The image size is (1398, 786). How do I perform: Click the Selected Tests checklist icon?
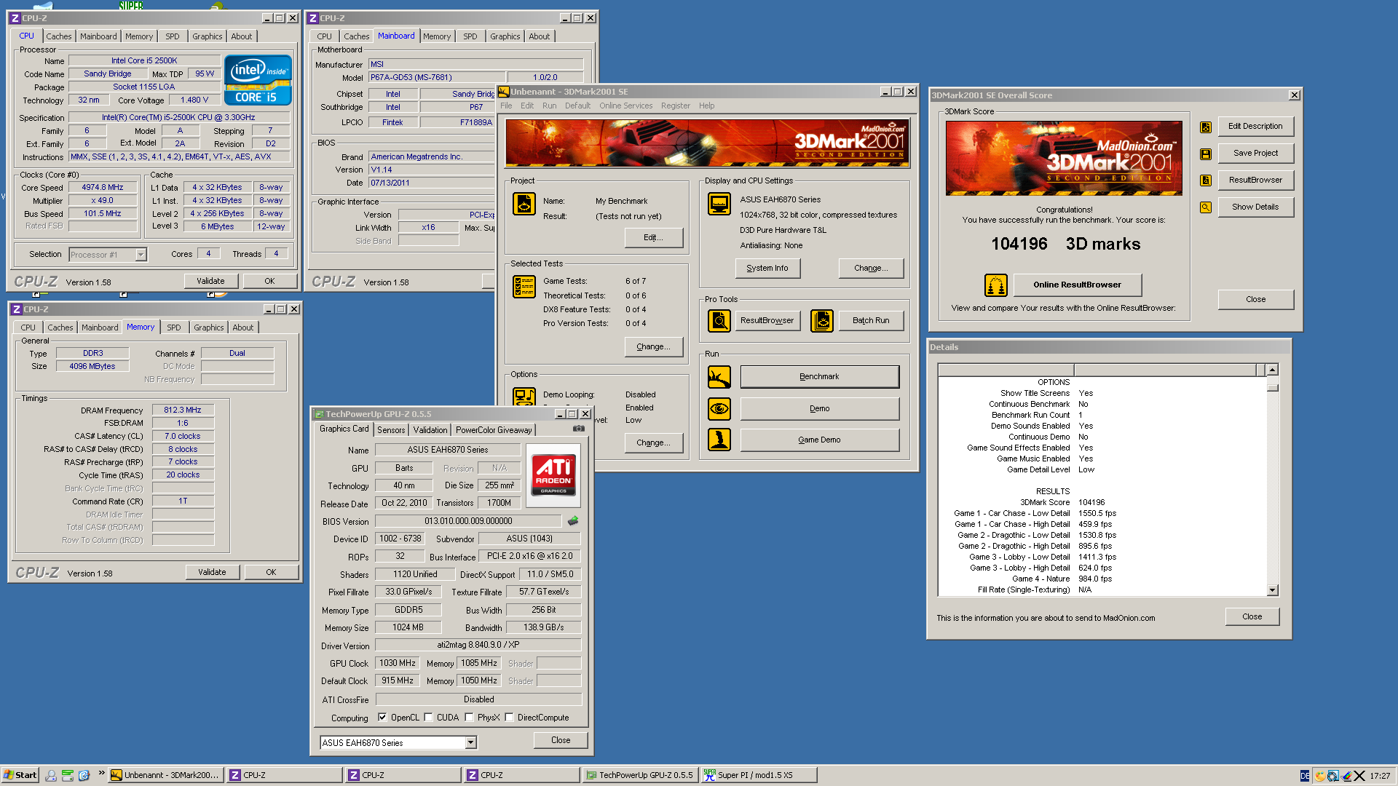524,287
